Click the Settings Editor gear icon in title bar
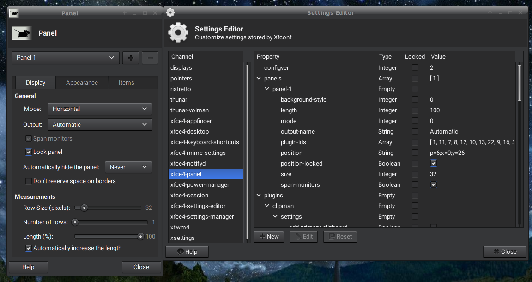The height and width of the screenshot is (282, 532). [x=170, y=12]
